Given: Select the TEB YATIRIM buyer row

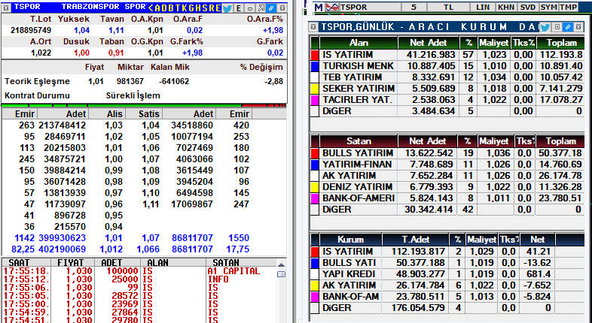Looking at the screenshot, I should coord(447,77).
